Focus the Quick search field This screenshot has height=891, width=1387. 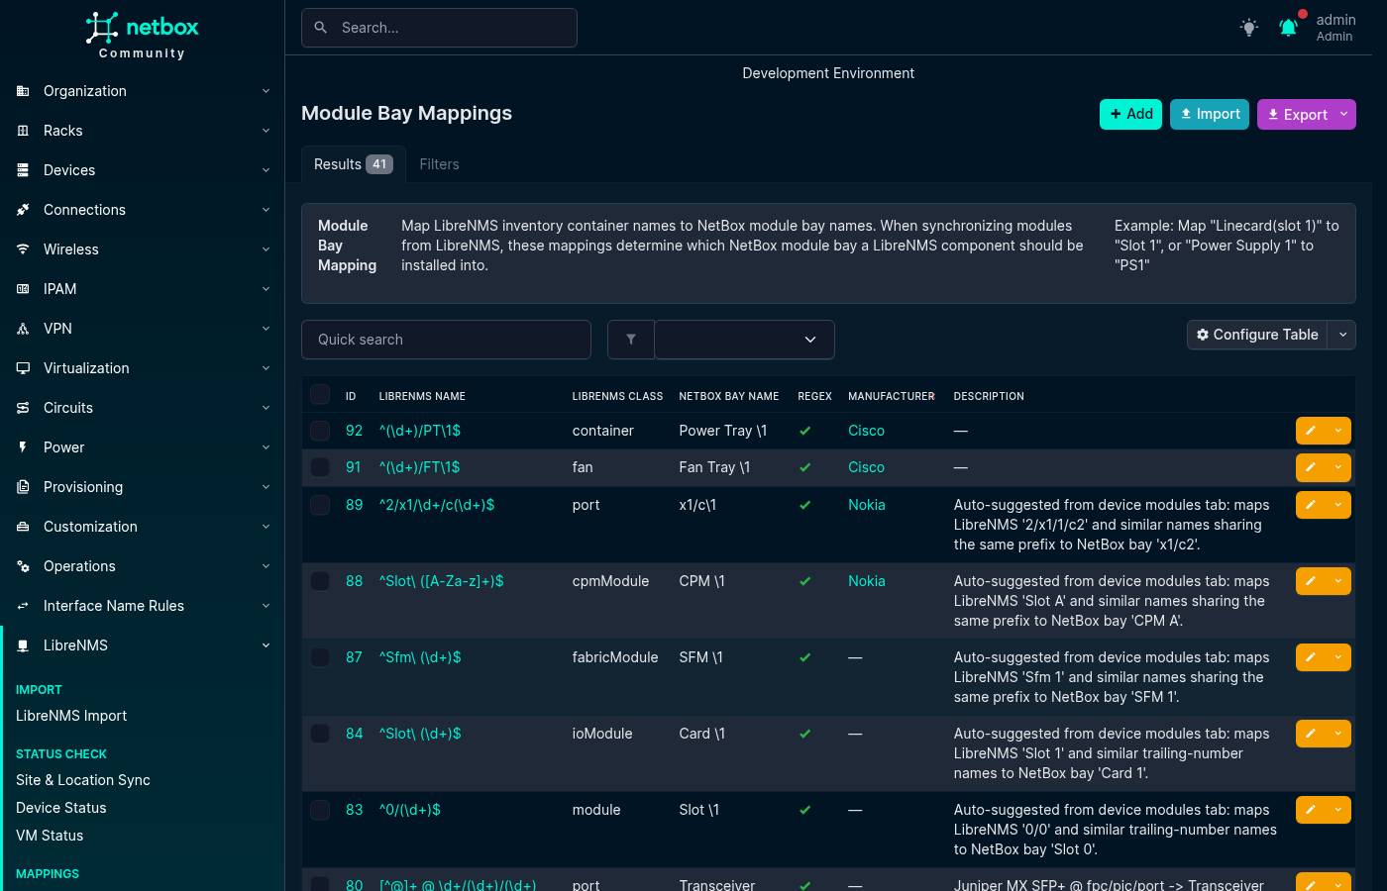tap(446, 340)
